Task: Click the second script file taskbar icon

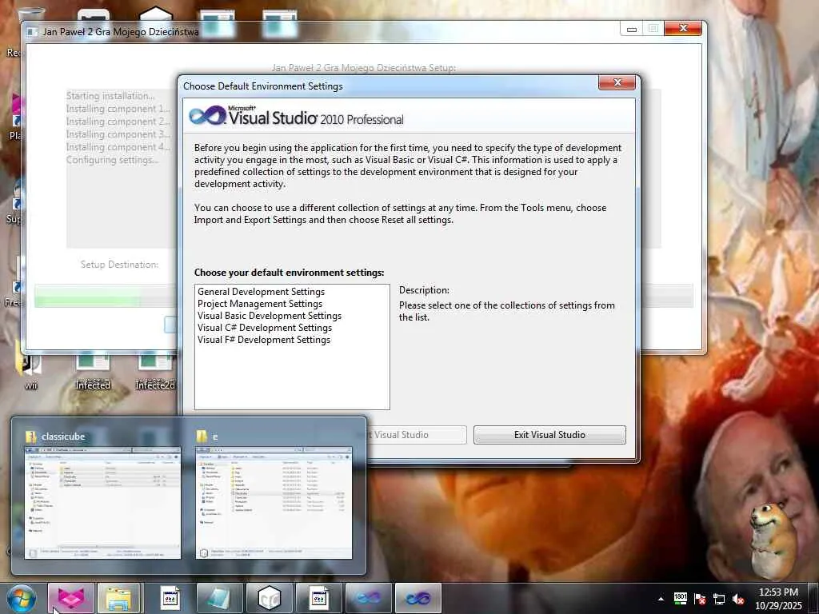Action: 318,598
